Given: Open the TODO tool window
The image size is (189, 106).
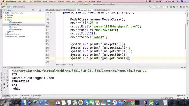Looking at the screenshot, I should [16, 96].
